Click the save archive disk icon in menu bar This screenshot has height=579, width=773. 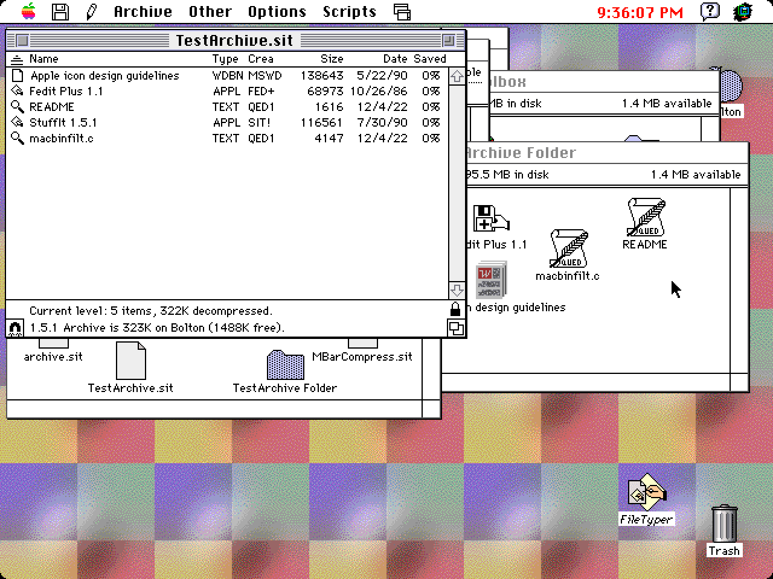click(x=60, y=11)
